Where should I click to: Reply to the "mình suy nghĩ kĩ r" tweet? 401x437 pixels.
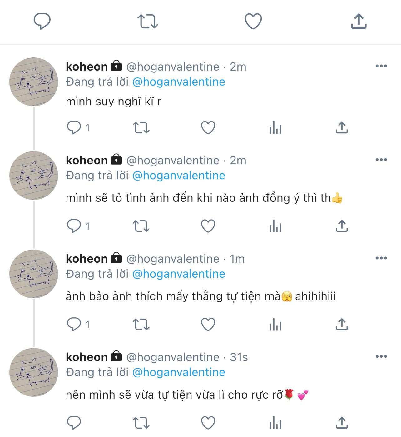(74, 128)
